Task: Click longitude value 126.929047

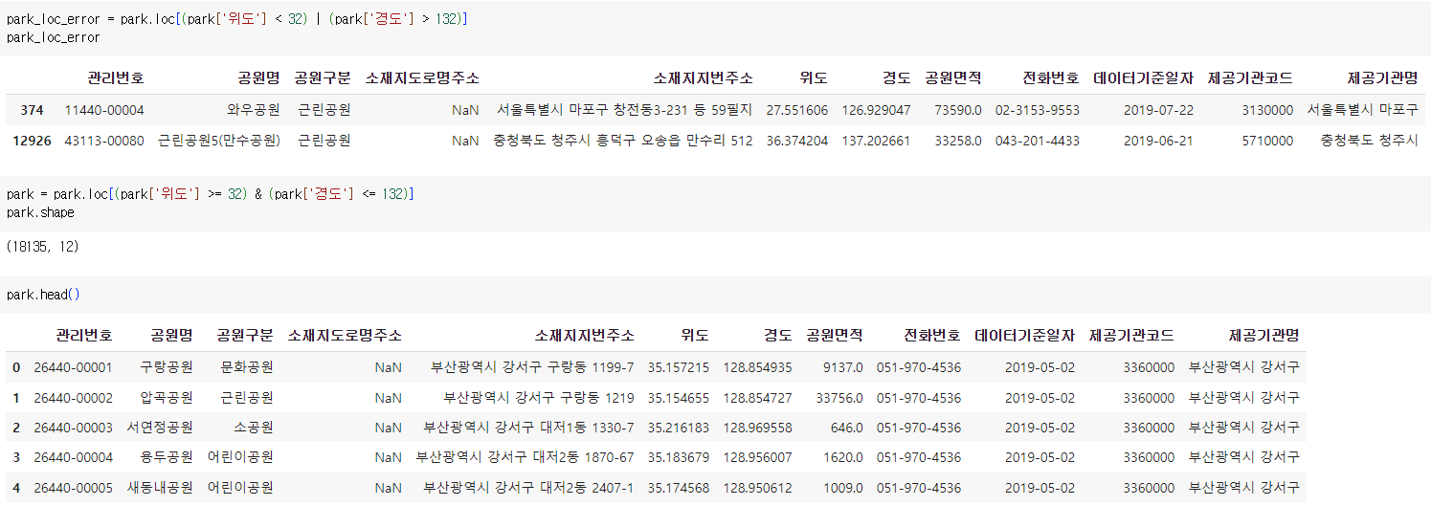Action: click(876, 110)
